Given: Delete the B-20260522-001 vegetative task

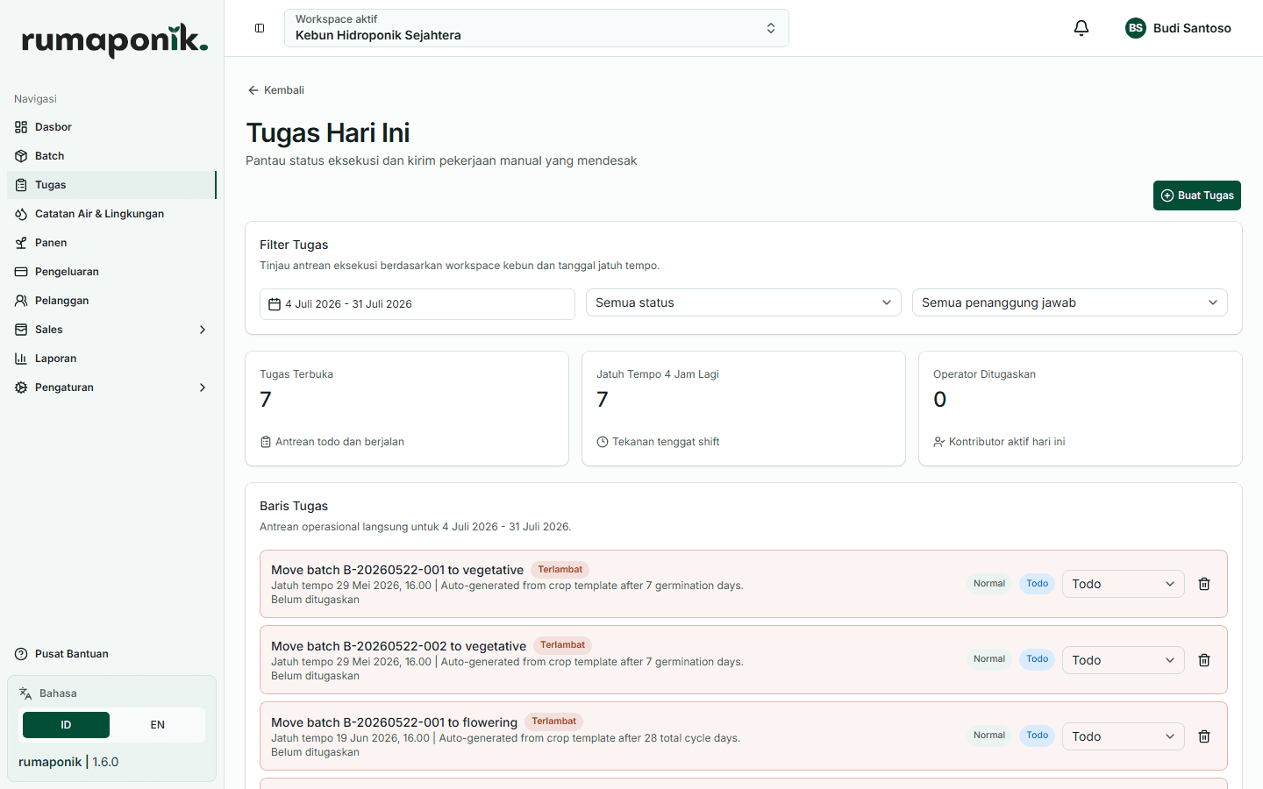Looking at the screenshot, I should tap(1204, 584).
